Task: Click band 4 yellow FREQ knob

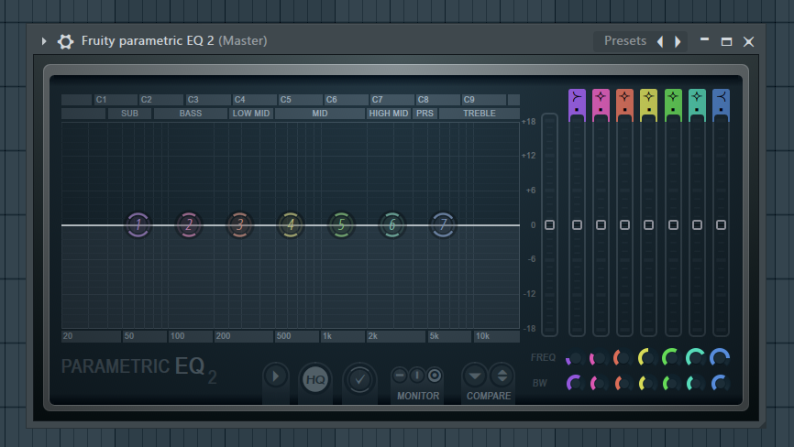Action: (x=646, y=358)
